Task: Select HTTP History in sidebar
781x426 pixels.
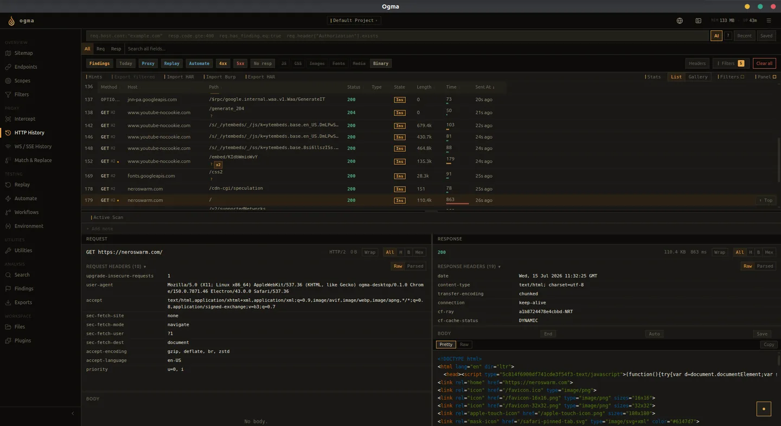Action: pyautogui.click(x=29, y=133)
